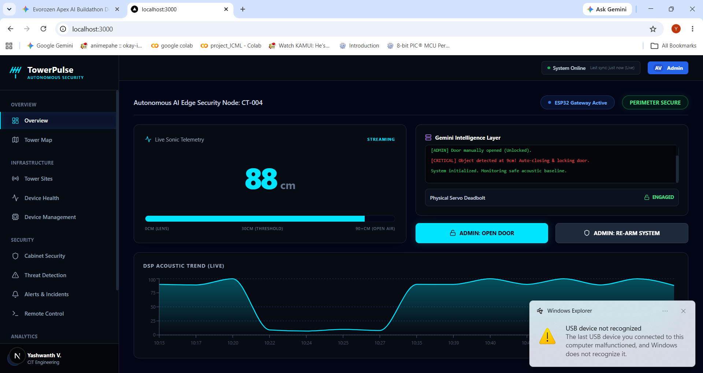Click the Next.js dev indicator icon

pos(17,356)
